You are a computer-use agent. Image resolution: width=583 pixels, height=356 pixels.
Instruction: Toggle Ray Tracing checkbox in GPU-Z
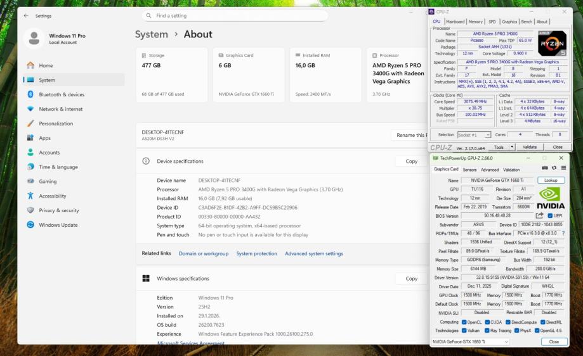click(x=487, y=331)
